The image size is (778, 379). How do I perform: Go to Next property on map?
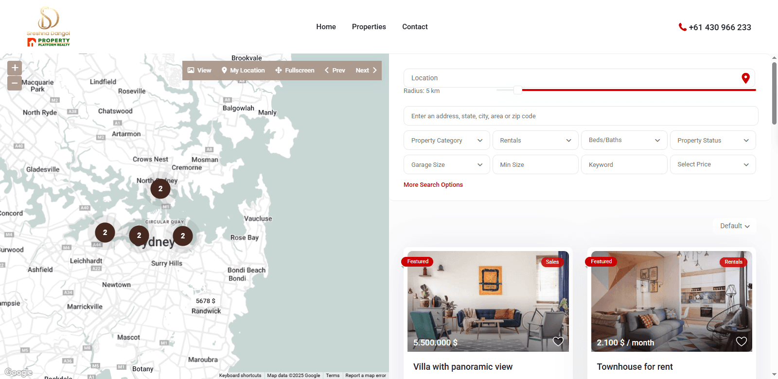(x=366, y=71)
